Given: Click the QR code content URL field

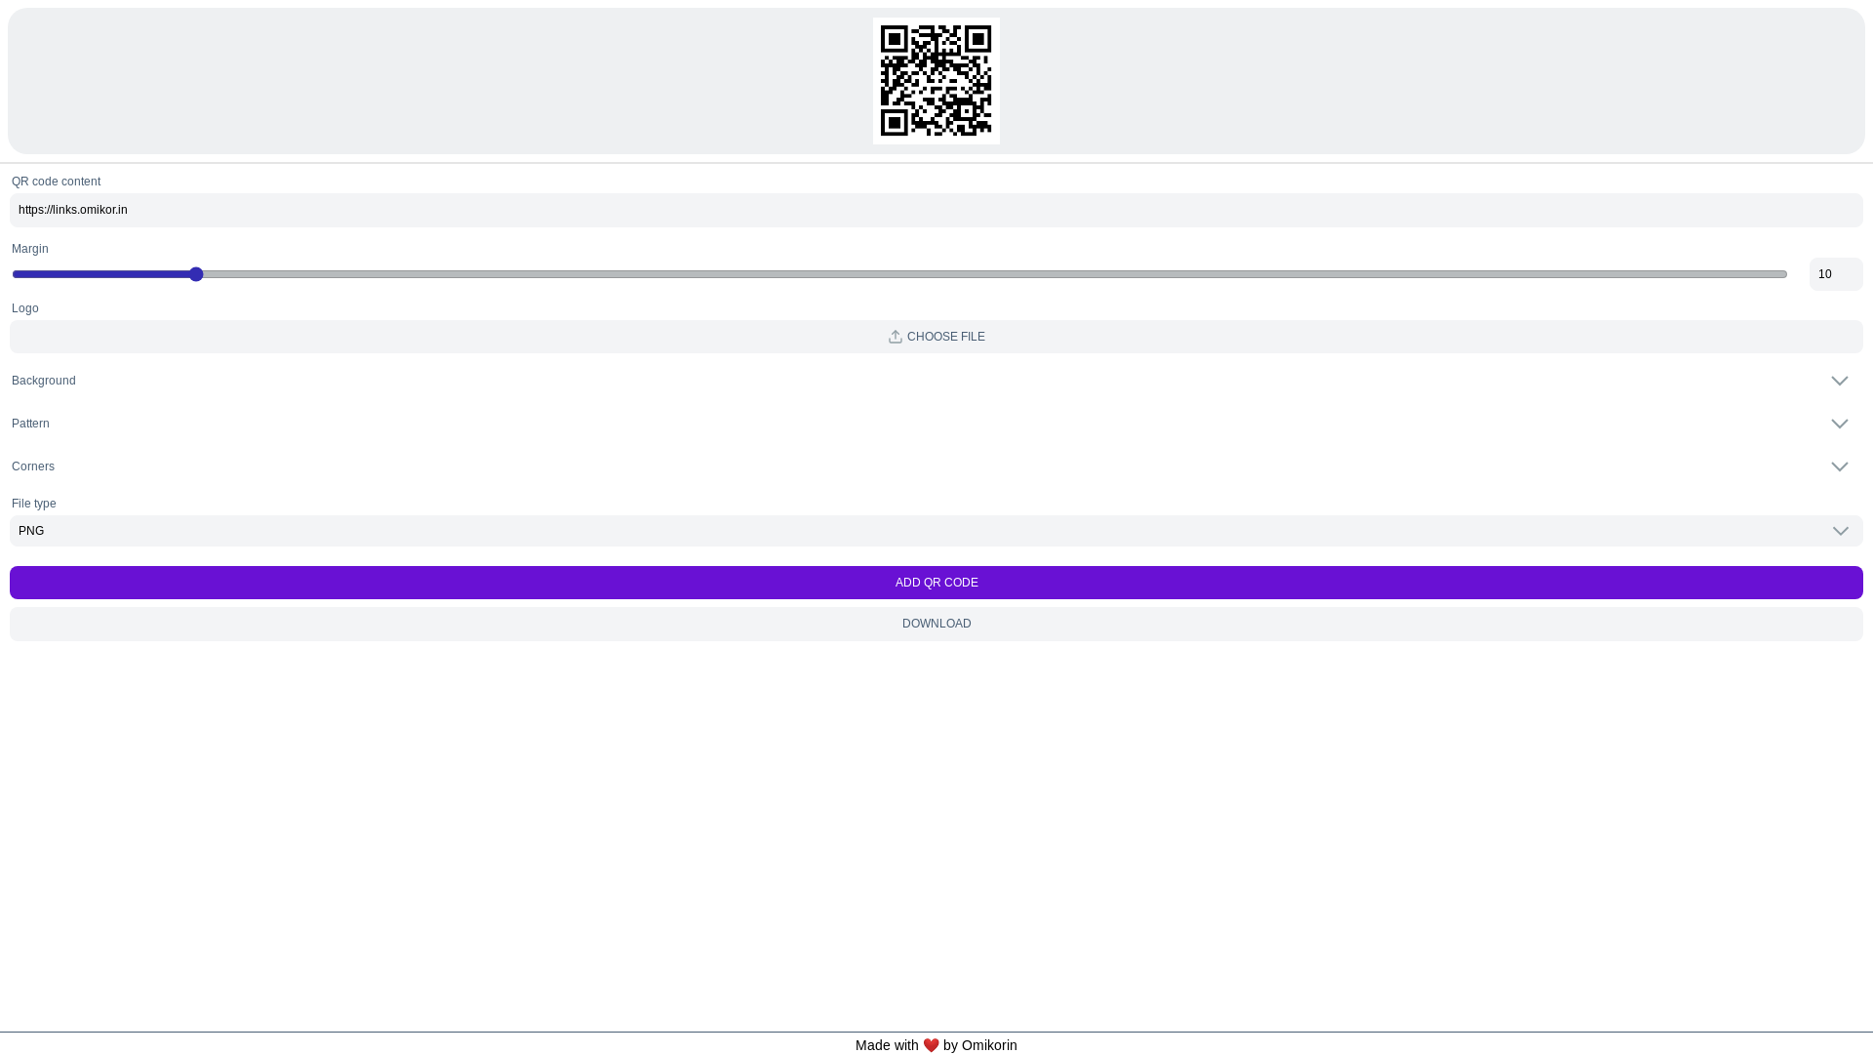Looking at the screenshot, I should coord(936,210).
